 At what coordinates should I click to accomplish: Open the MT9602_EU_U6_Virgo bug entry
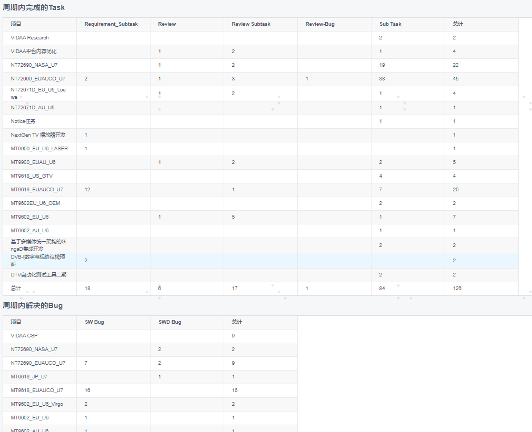[37, 404]
